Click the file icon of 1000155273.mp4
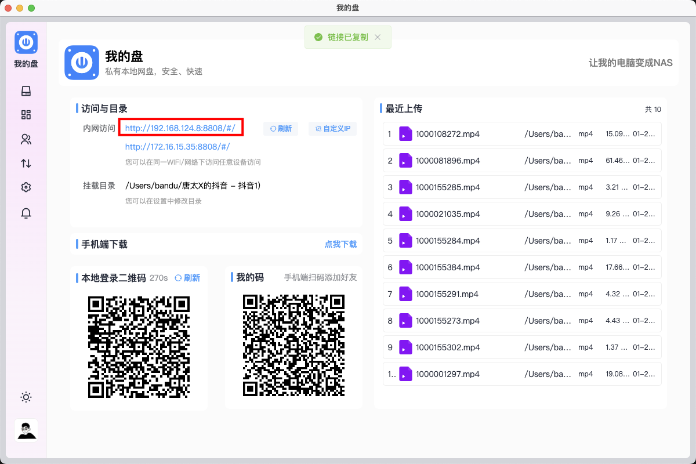 click(x=405, y=321)
